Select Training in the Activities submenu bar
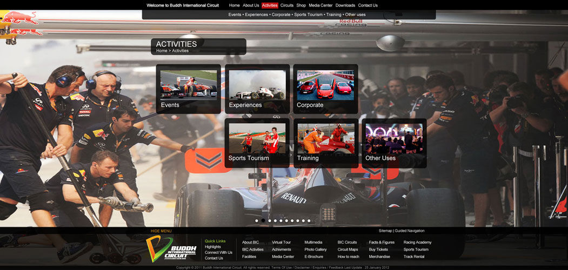The image size is (568, 270). [x=333, y=15]
